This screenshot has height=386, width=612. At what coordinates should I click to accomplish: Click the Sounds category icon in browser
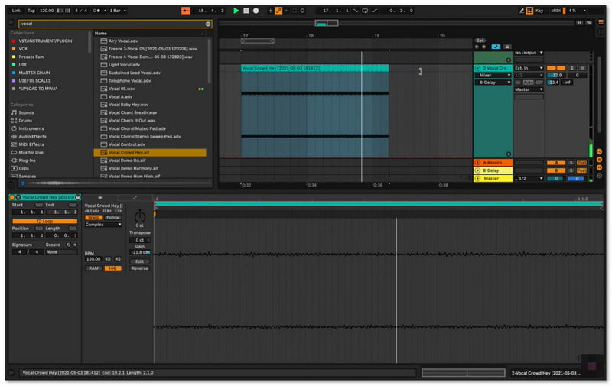(14, 112)
